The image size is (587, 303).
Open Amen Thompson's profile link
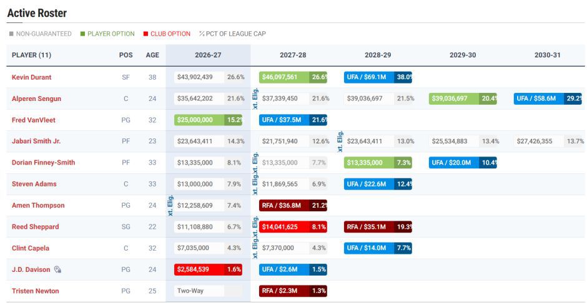click(x=38, y=205)
